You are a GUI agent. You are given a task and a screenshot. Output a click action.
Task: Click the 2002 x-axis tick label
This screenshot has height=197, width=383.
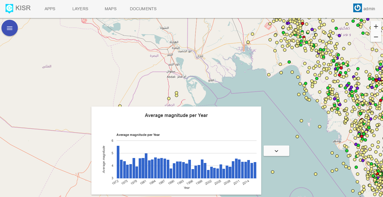click(x=208, y=183)
